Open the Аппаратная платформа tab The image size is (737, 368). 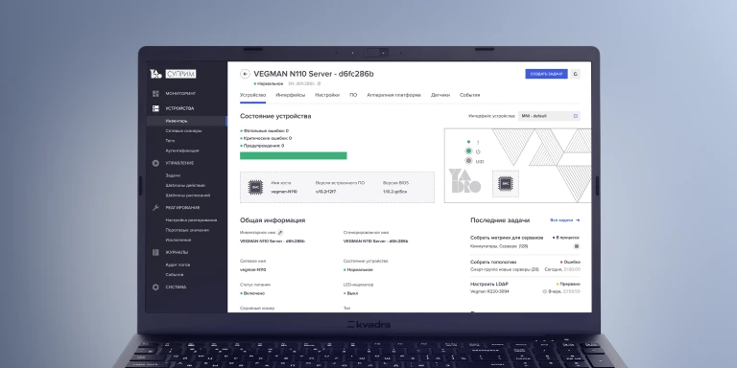(393, 95)
